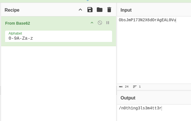The width and height of the screenshot is (191, 121).
Task: Click the Alphabet field of From Base62
Action: pos(58,38)
